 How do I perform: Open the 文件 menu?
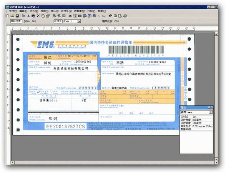point(13,11)
